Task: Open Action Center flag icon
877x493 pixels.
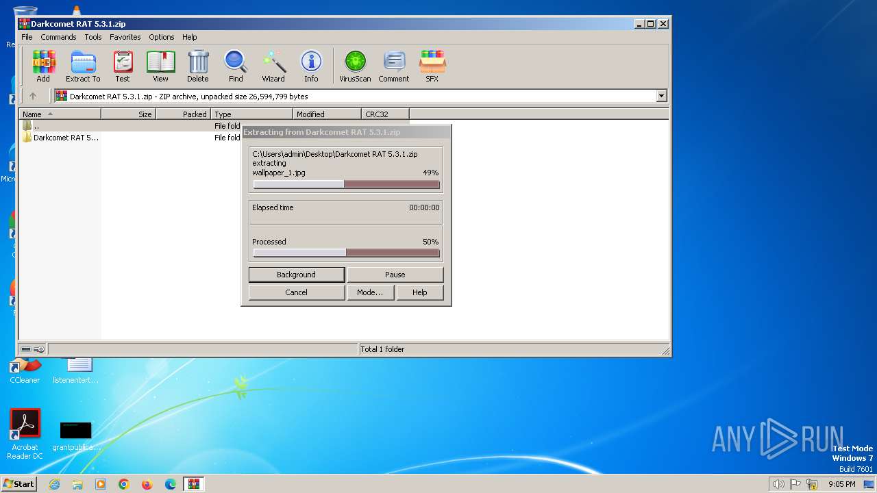Action: click(795, 484)
